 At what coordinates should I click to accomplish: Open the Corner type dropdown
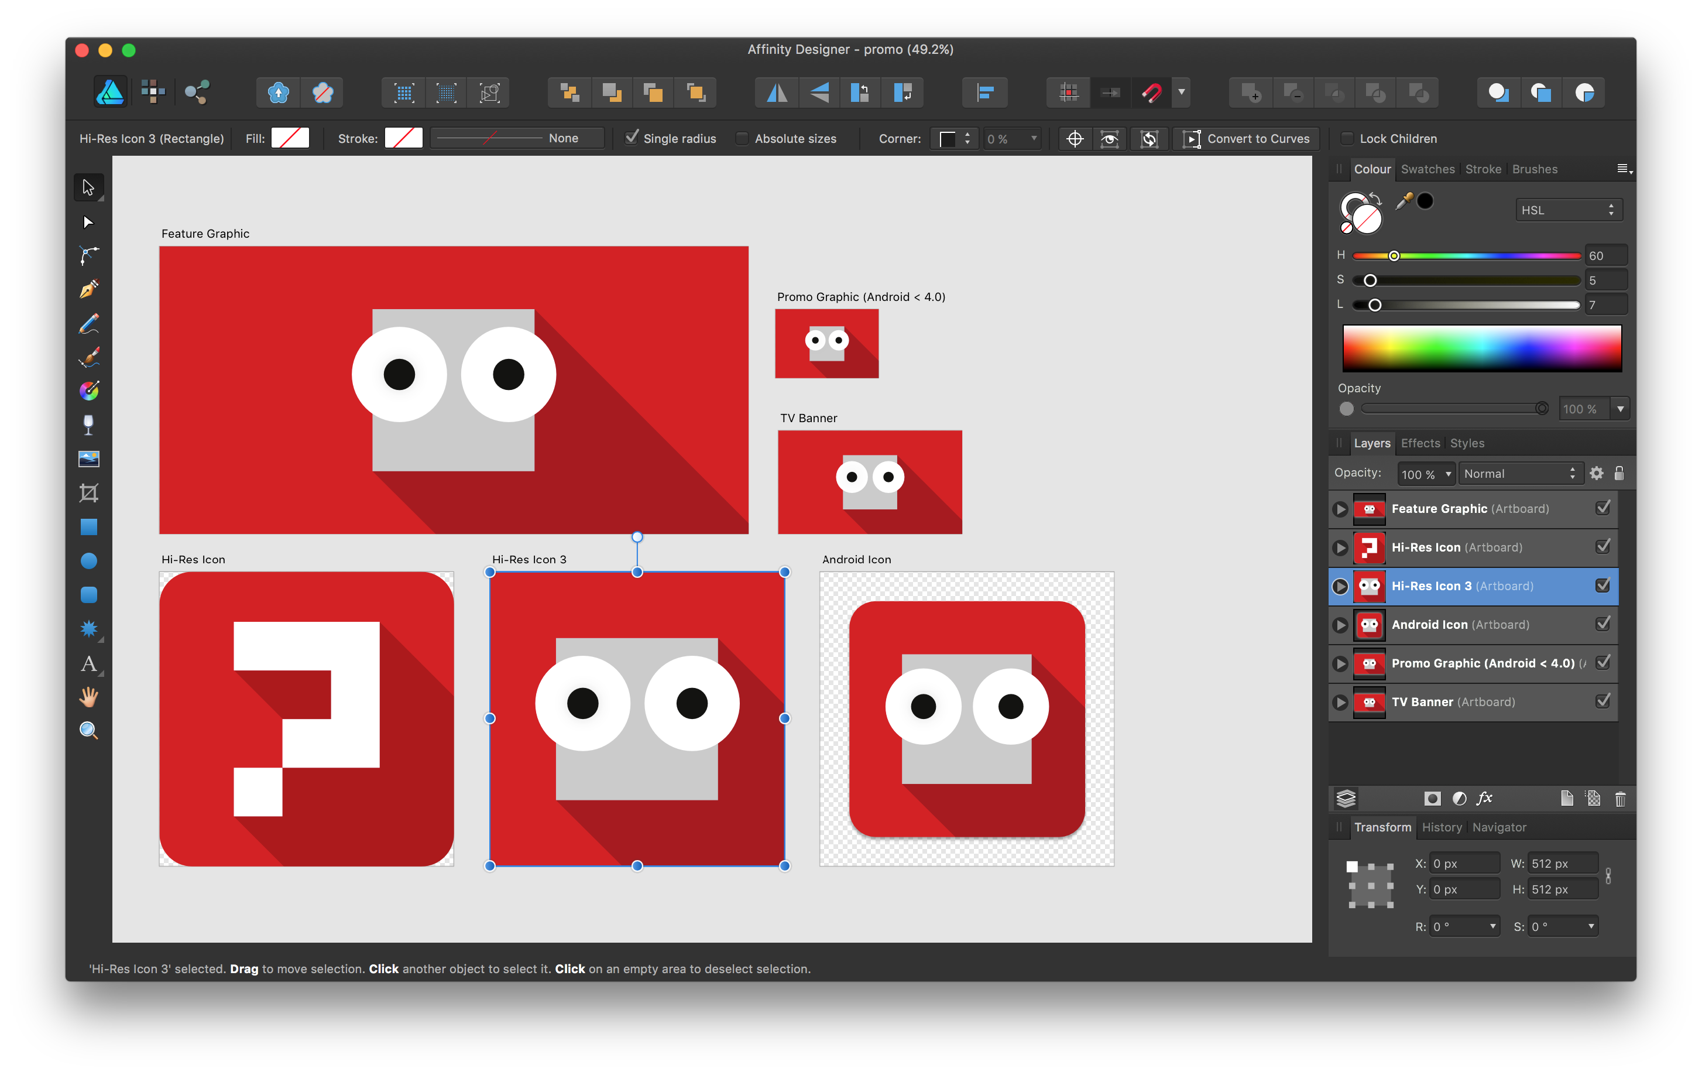pyautogui.click(x=954, y=139)
